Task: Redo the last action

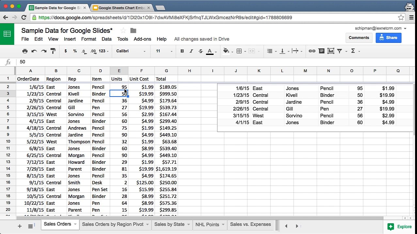Action: point(43,51)
